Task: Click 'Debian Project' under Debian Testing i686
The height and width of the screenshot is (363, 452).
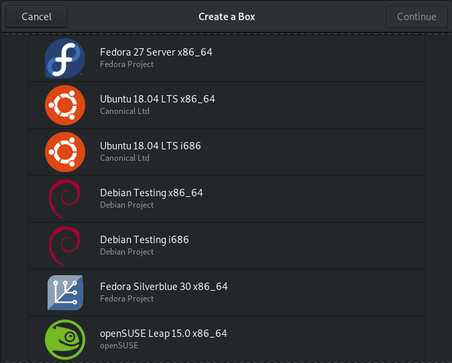Action: [x=127, y=252]
